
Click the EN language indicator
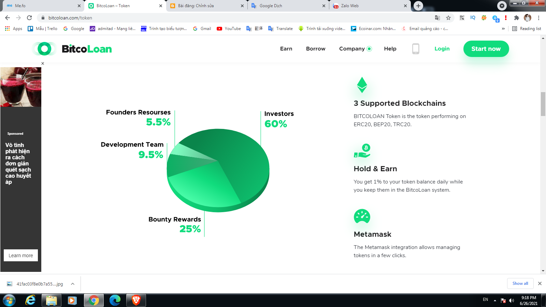(485, 299)
